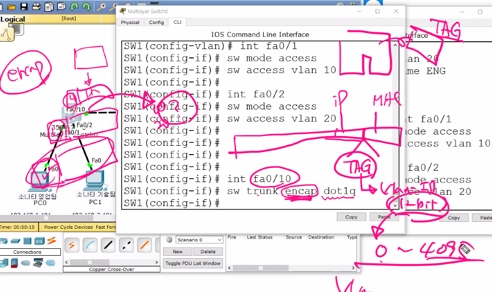Choose the Copper Straight-Through cable
This screenshot has width=492, height=292.
pos(108,245)
